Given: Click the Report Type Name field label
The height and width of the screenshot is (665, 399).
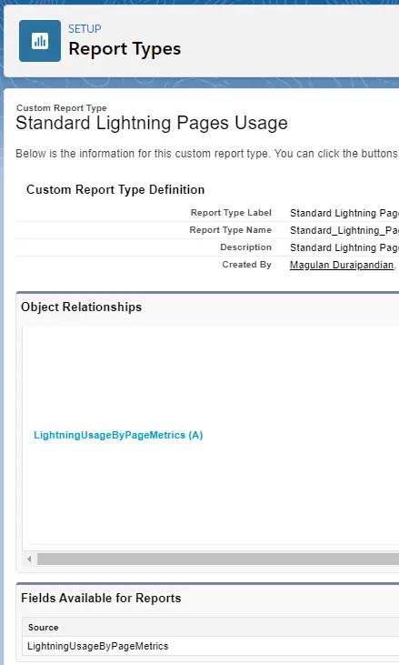Looking at the screenshot, I should 230,230.
